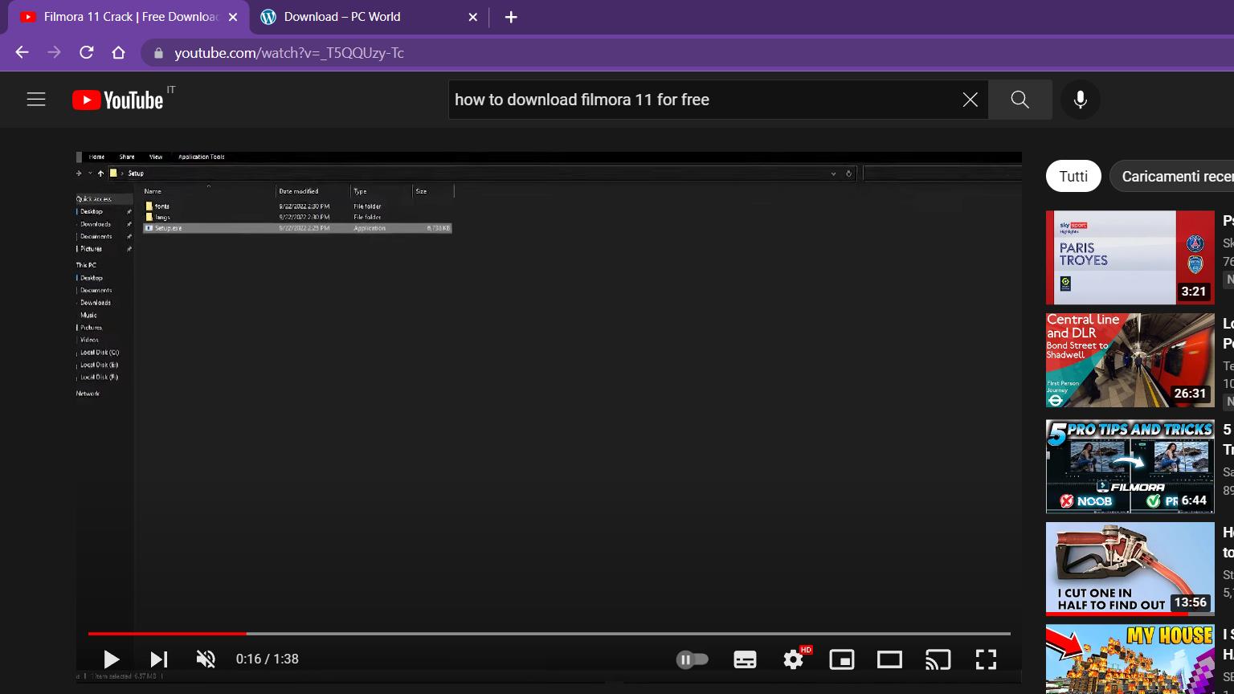Clear the search box text
This screenshot has width=1234, height=694.
coord(970,100)
